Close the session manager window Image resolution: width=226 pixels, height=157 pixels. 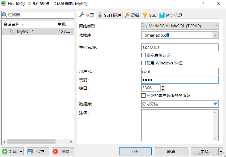click(x=218, y=4)
